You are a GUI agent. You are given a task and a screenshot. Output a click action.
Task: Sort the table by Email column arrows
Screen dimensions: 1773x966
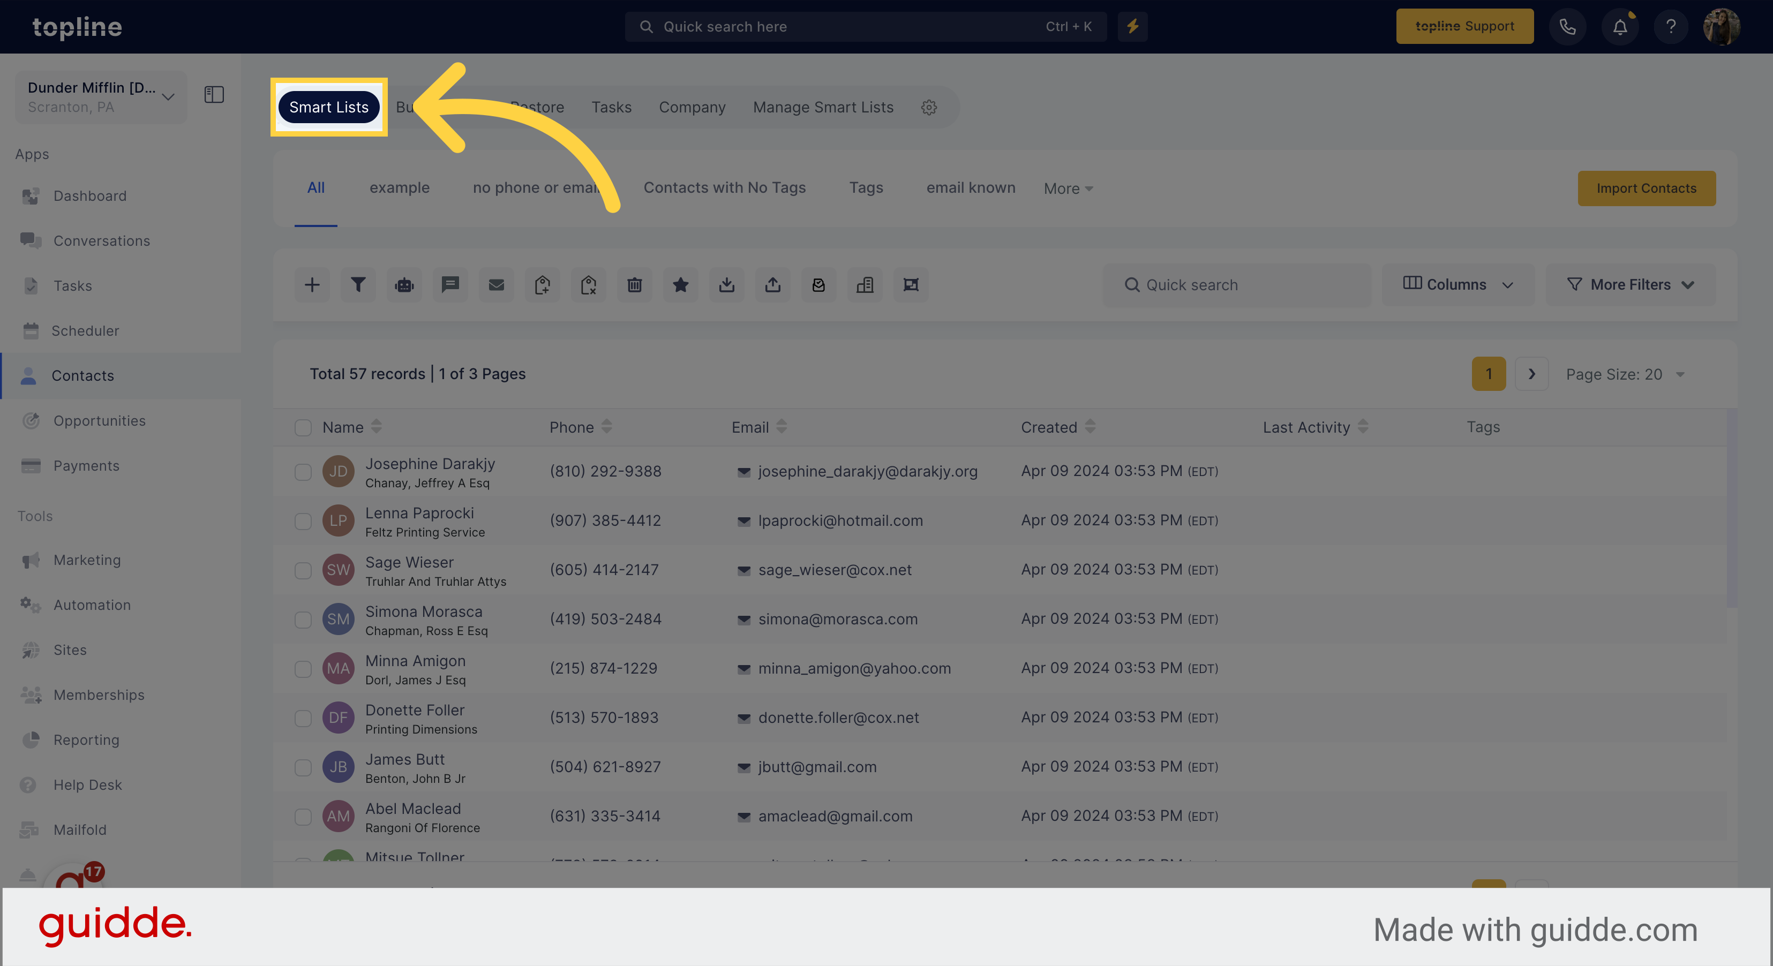click(781, 427)
